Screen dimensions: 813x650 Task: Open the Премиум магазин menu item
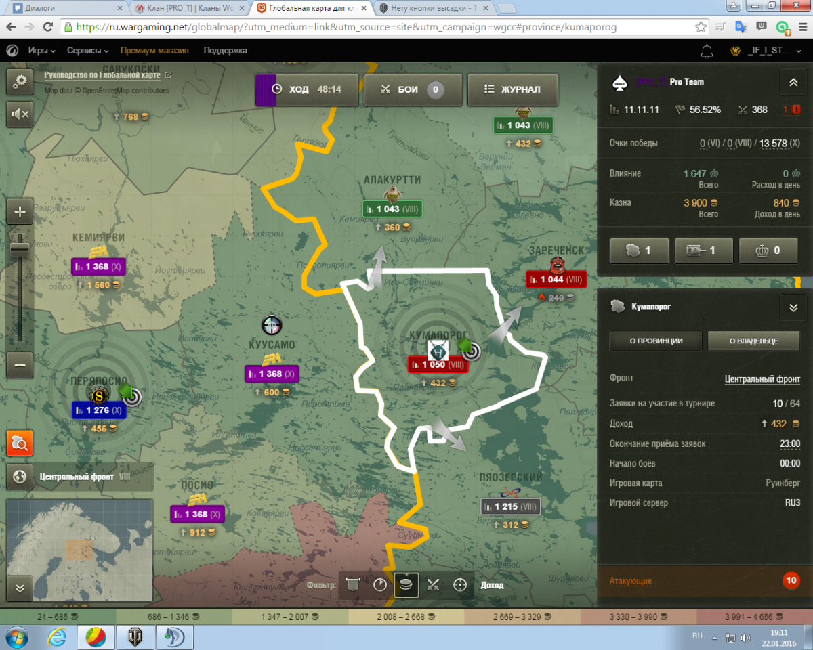(154, 51)
